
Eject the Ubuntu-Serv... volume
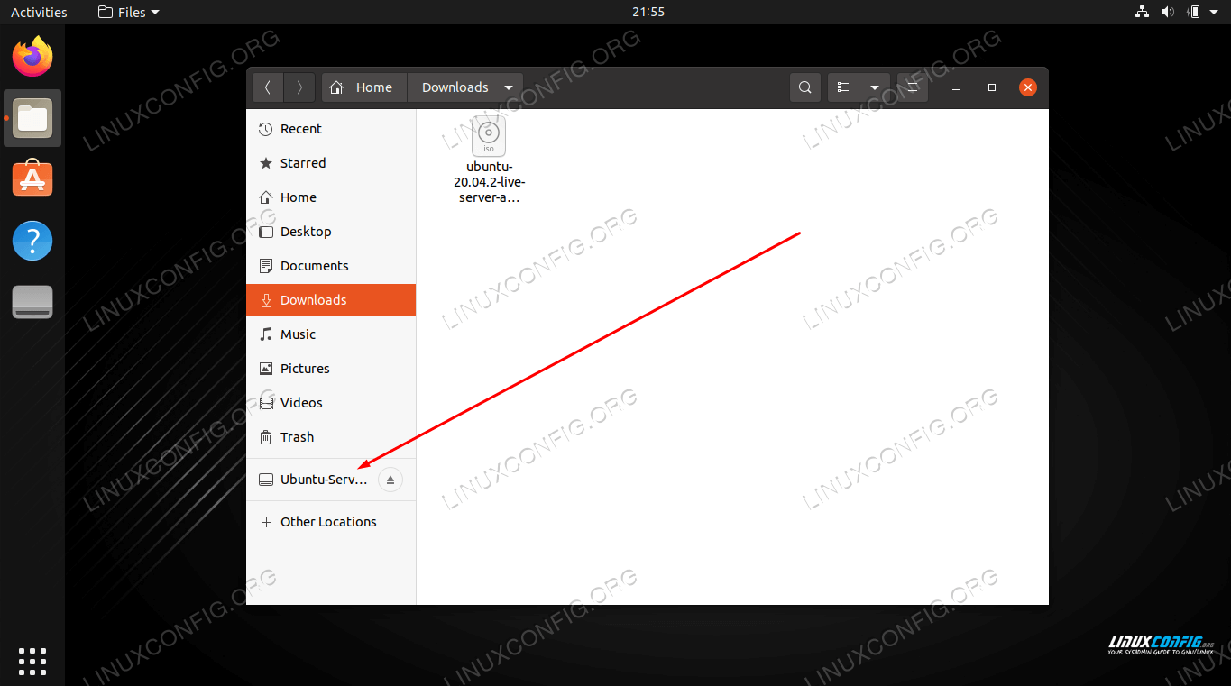tap(390, 480)
